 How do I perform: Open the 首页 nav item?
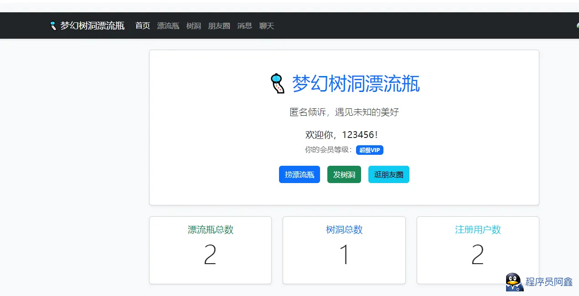click(143, 26)
